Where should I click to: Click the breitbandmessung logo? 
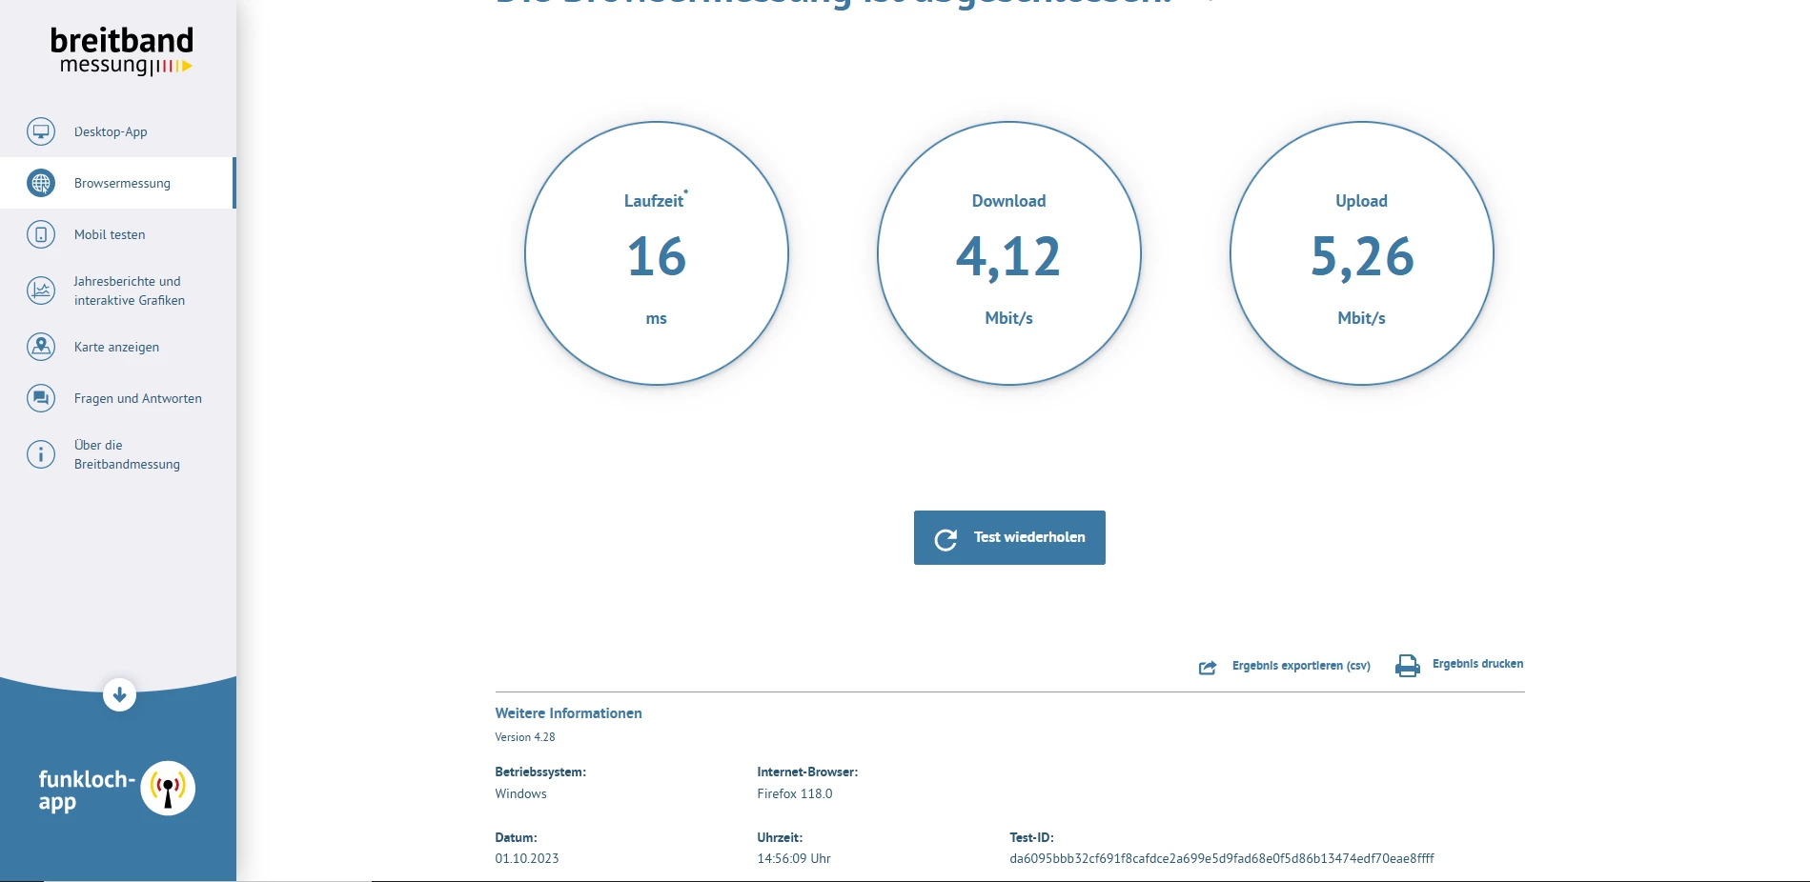click(121, 51)
